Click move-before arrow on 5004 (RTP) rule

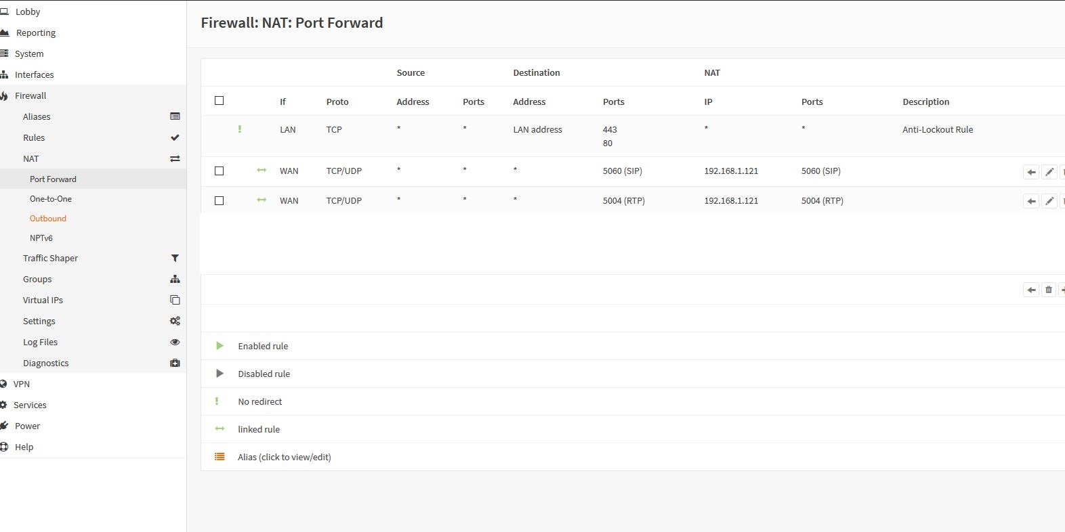click(1031, 201)
